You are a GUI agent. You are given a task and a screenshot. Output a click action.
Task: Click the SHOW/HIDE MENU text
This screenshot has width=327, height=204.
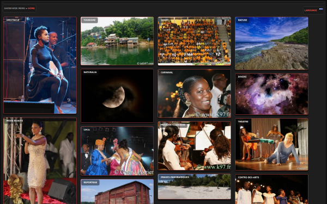[15, 9]
